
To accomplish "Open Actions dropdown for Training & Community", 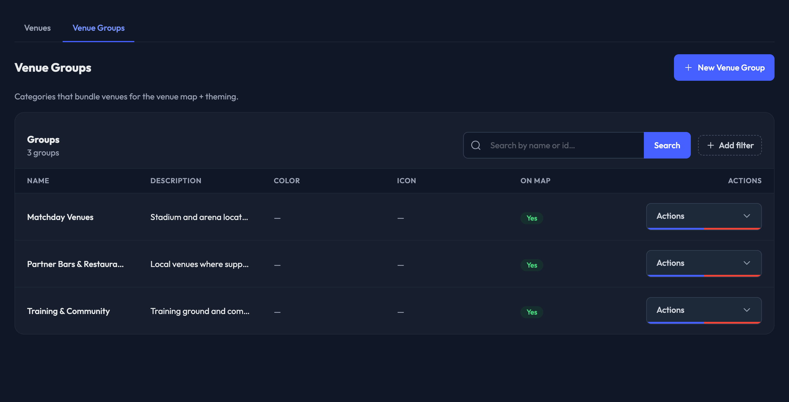I will click(704, 310).
